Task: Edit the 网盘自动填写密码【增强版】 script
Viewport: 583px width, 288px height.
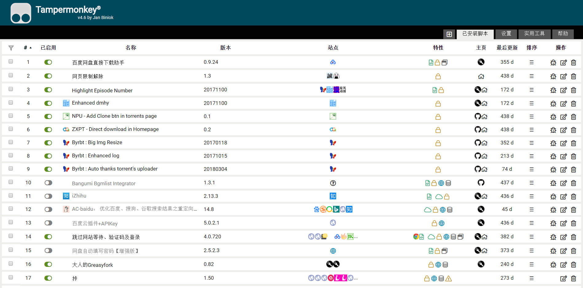Action: (564, 251)
